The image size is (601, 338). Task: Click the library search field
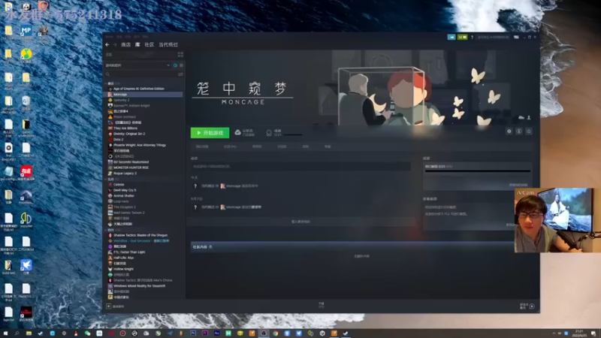click(141, 74)
